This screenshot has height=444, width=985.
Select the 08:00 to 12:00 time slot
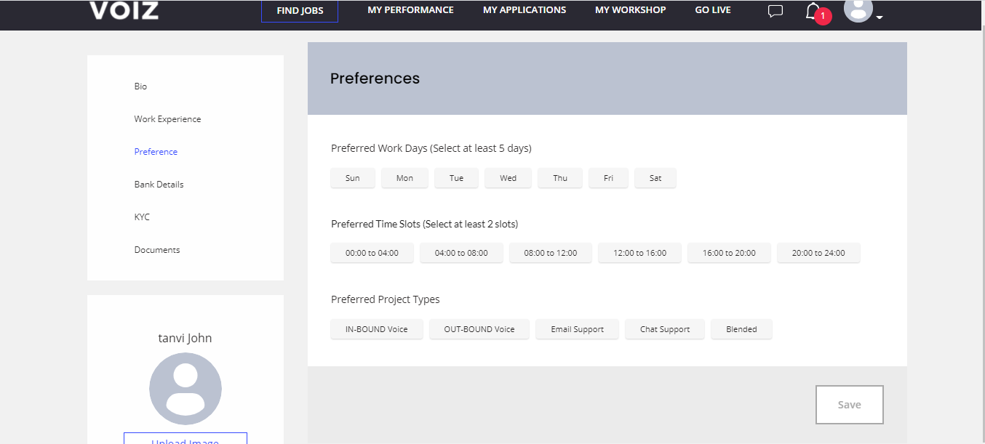click(551, 253)
